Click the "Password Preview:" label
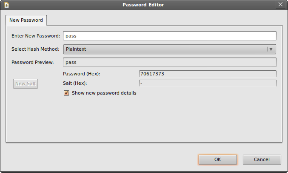 pos(32,62)
